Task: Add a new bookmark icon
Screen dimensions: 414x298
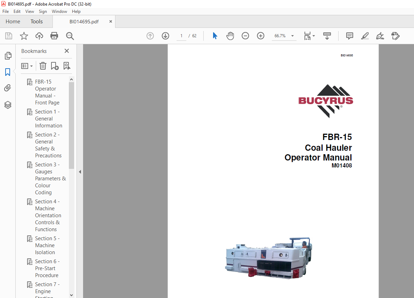Action: pos(55,66)
